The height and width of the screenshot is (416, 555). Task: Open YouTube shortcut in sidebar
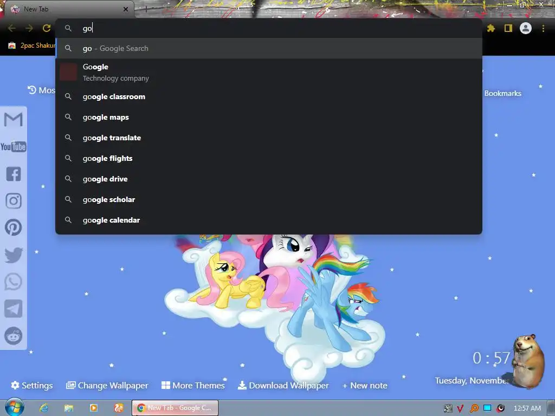point(14,146)
